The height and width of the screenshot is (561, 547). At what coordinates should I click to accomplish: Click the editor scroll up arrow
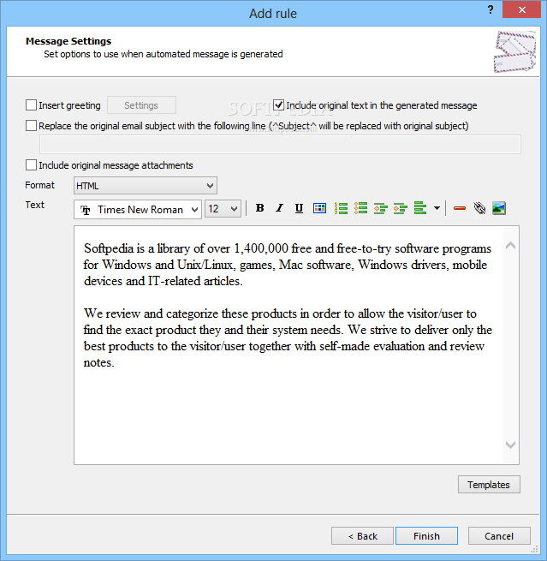(x=510, y=246)
